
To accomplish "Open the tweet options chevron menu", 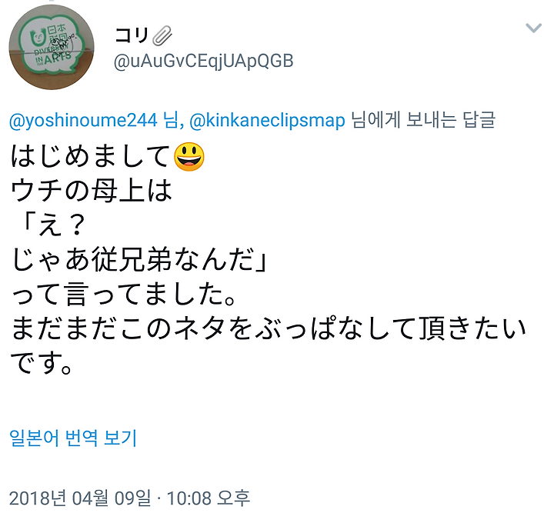I will (x=533, y=28).
